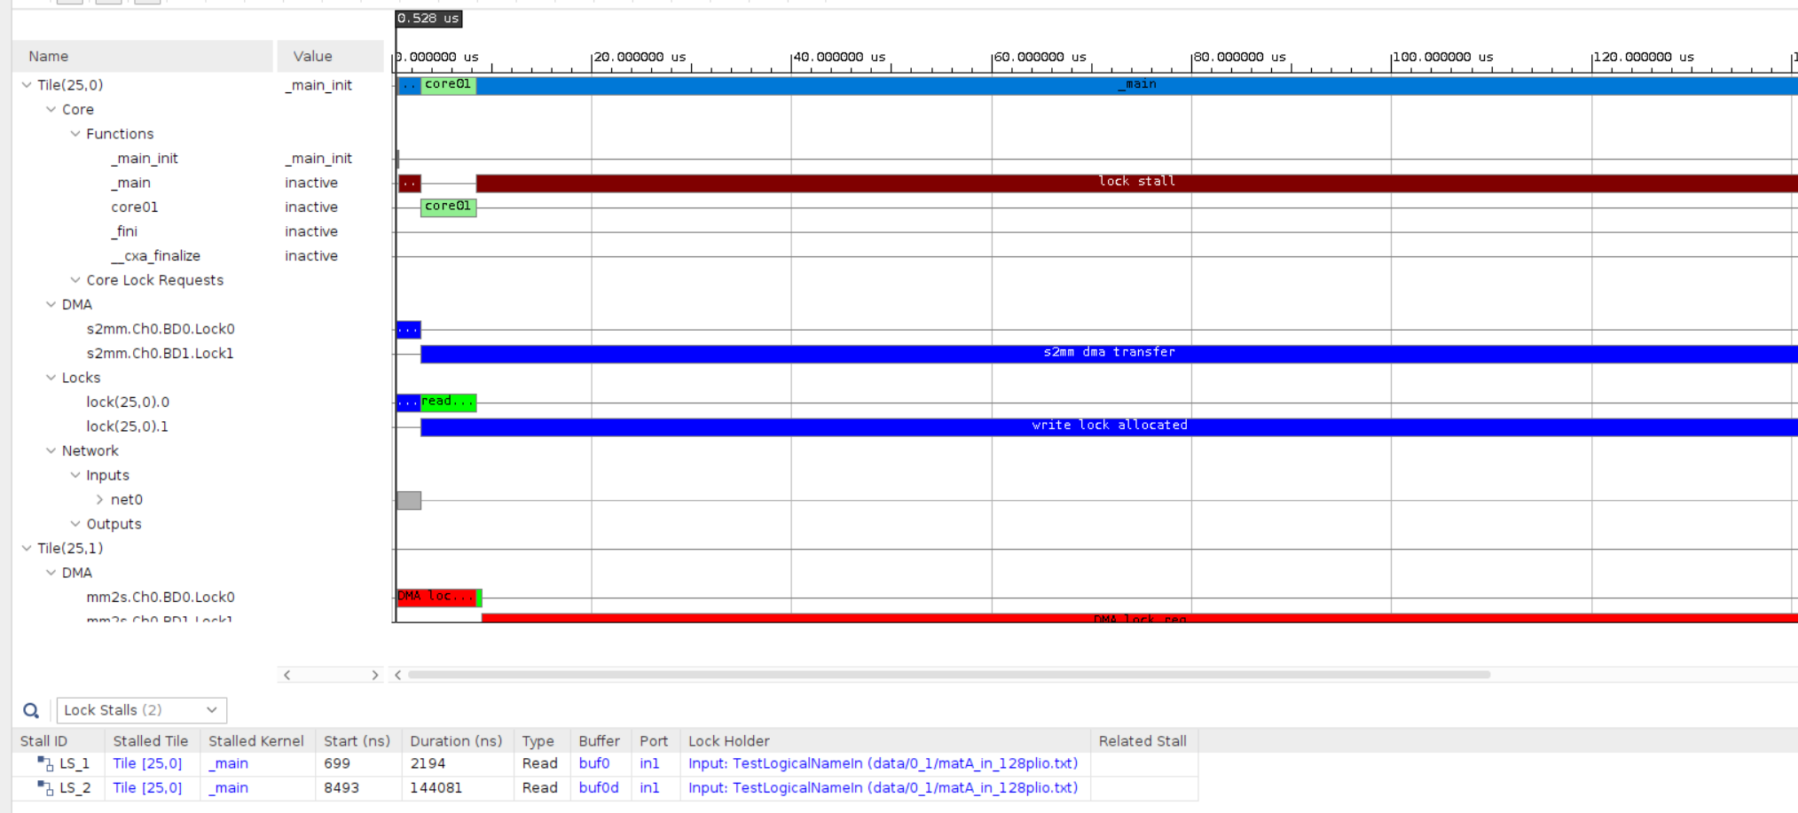Click the left arrow above the panel divider
Image resolution: width=1798 pixels, height=813 pixels.
pyautogui.click(x=287, y=675)
